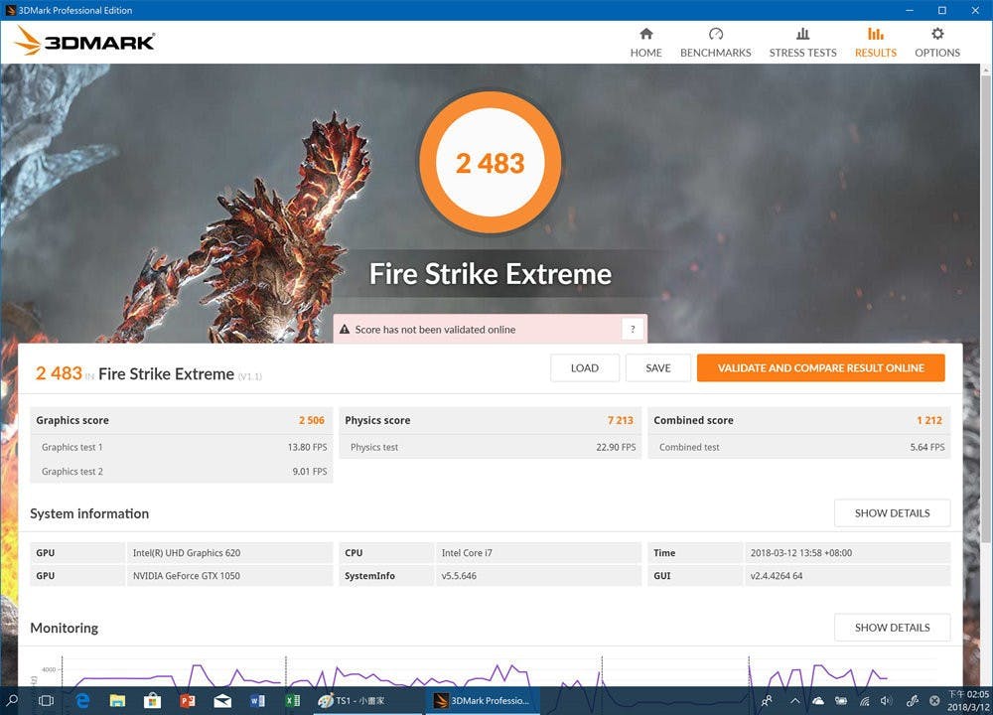Open the OPTIONS tab
993x715 pixels.
(937, 43)
